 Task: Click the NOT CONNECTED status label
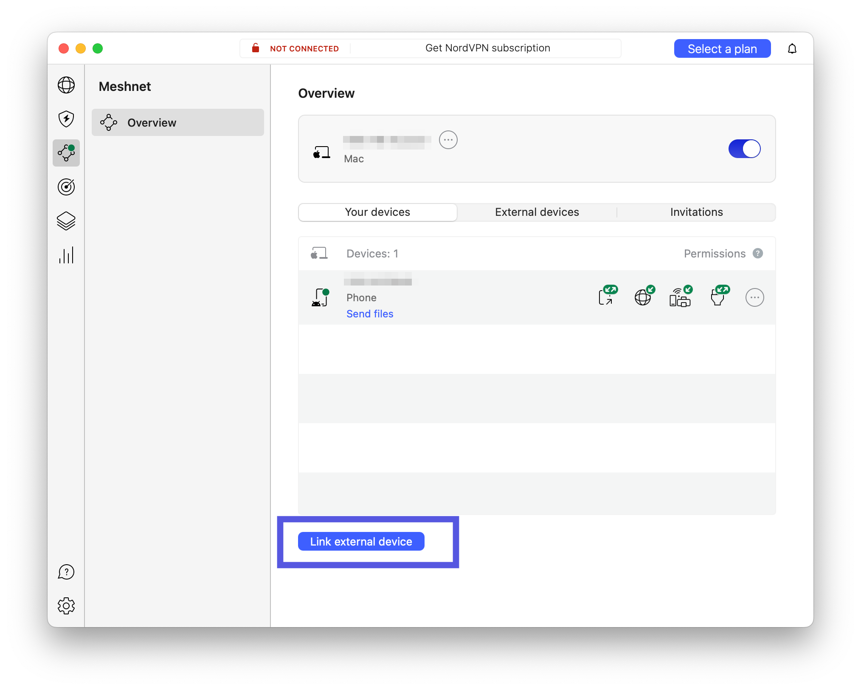pyautogui.click(x=304, y=48)
